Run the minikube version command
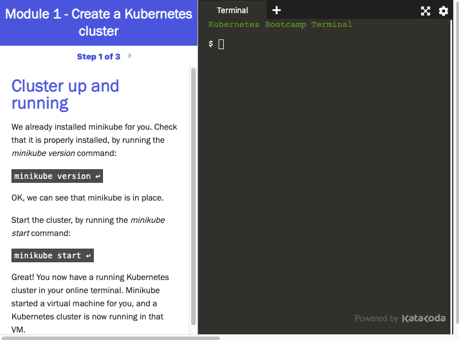Viewport: 459px width, 340px height. pos(57,176)
